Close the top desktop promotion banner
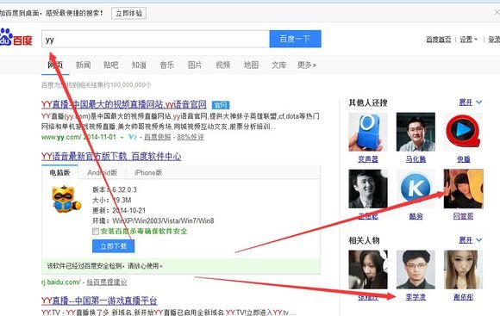Screen dimensions: 500x316 [x=497, y=13]
